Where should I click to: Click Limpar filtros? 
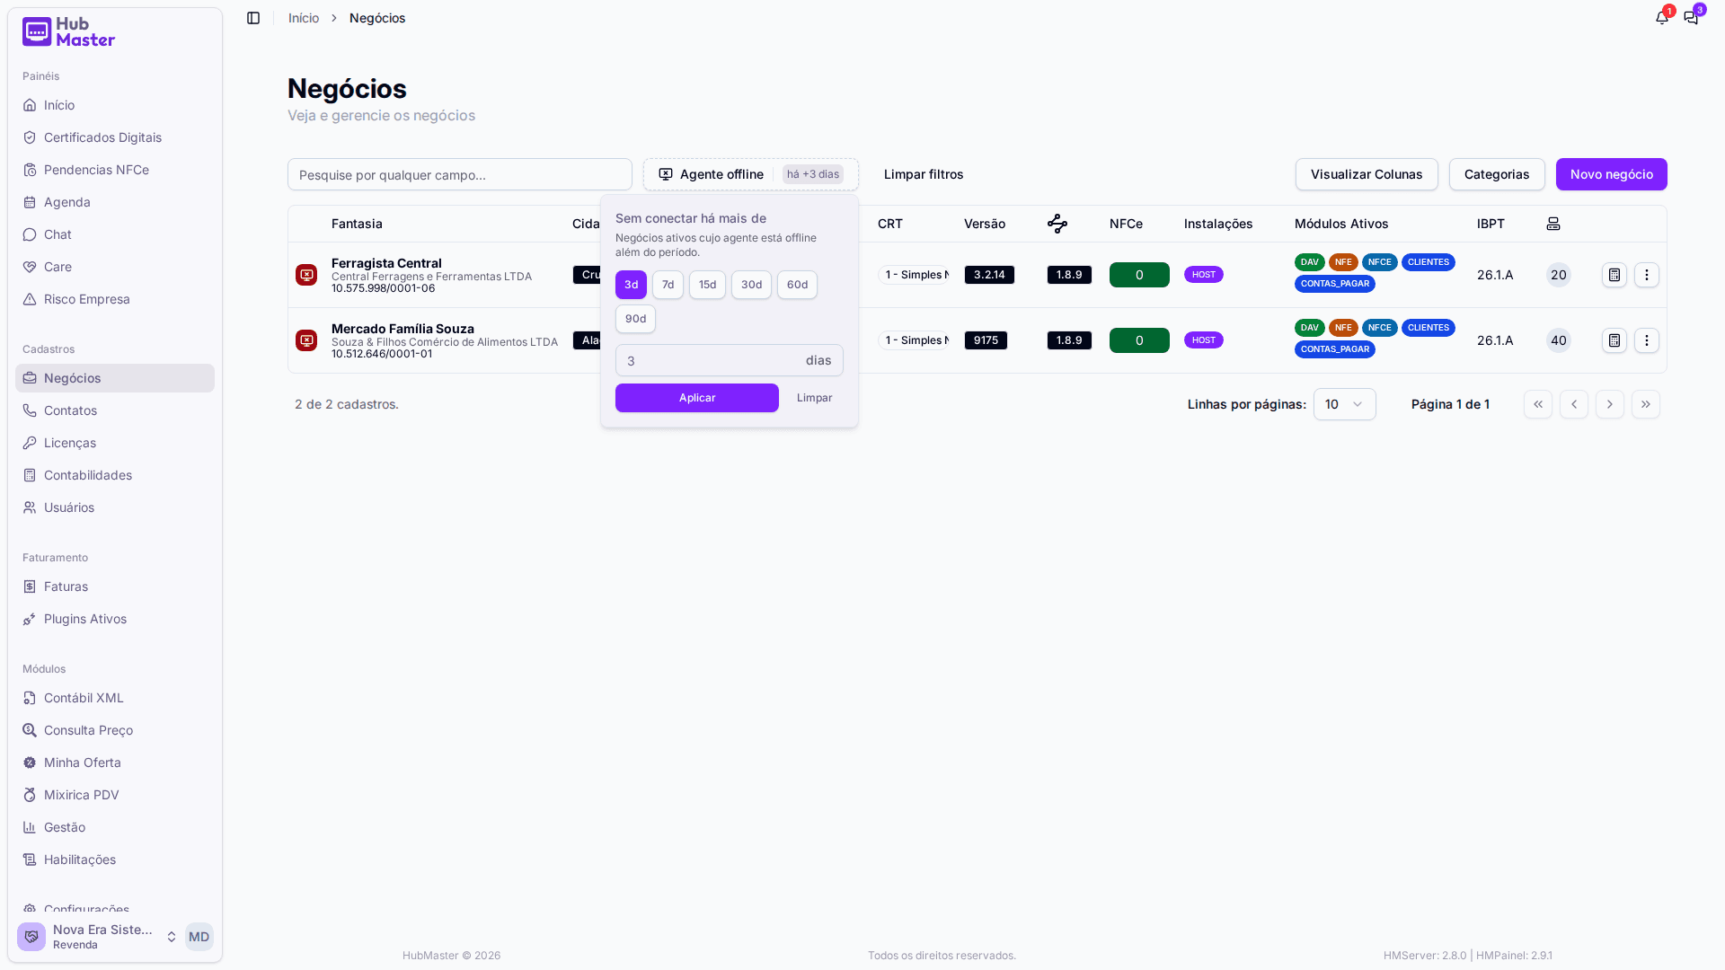924,174
